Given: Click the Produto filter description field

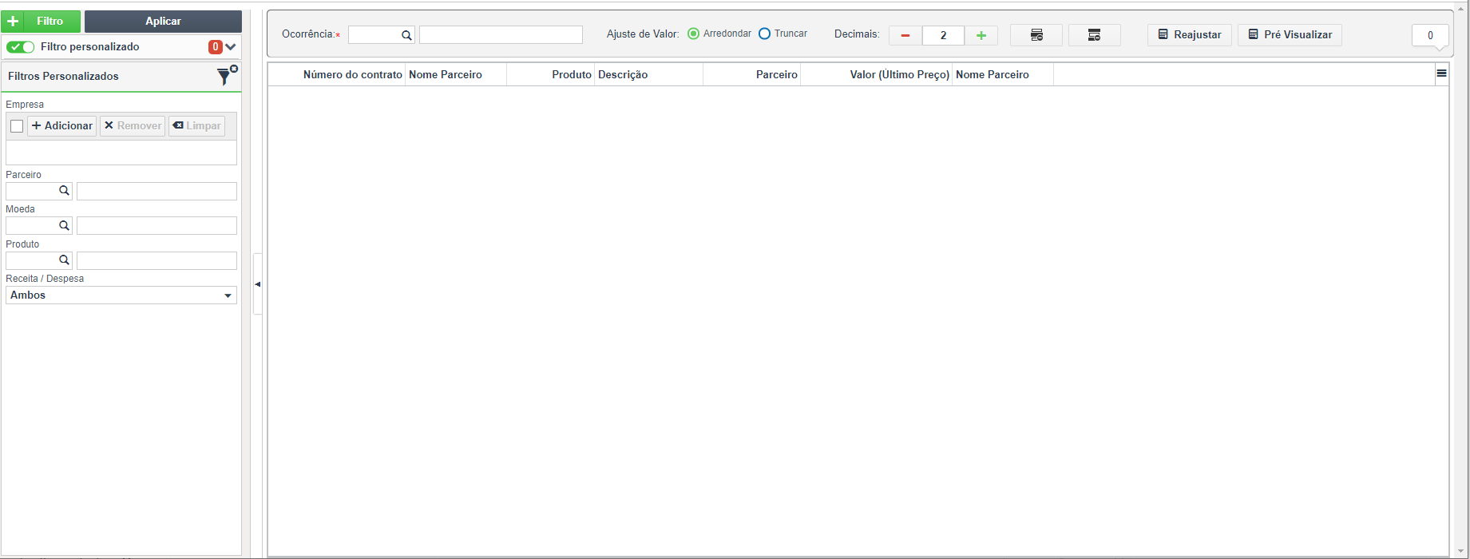Looking at the screenshot, I should [157, 260].
